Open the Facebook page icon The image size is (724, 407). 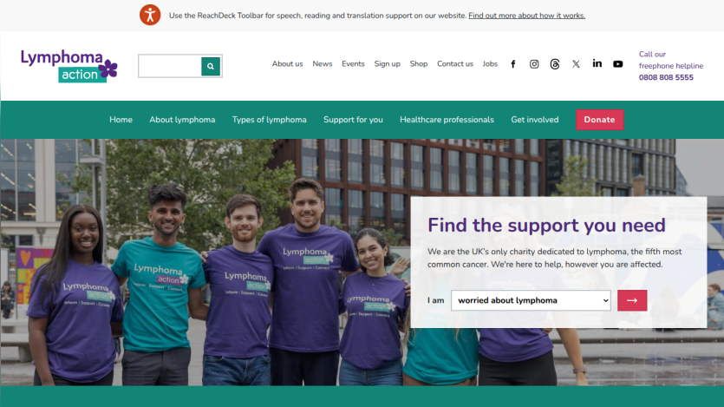pos(513,63)
